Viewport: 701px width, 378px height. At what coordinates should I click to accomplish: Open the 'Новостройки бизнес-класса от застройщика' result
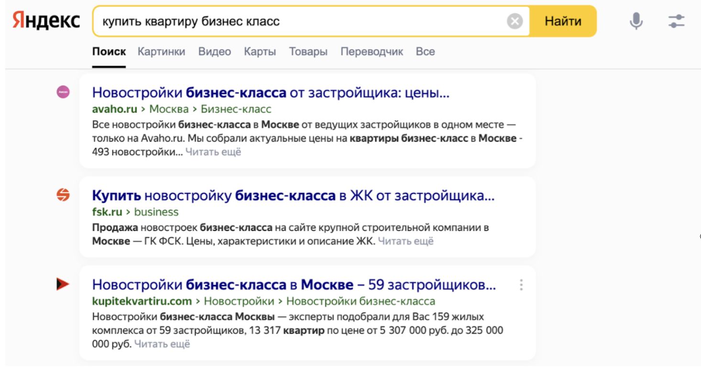[271, 92]
